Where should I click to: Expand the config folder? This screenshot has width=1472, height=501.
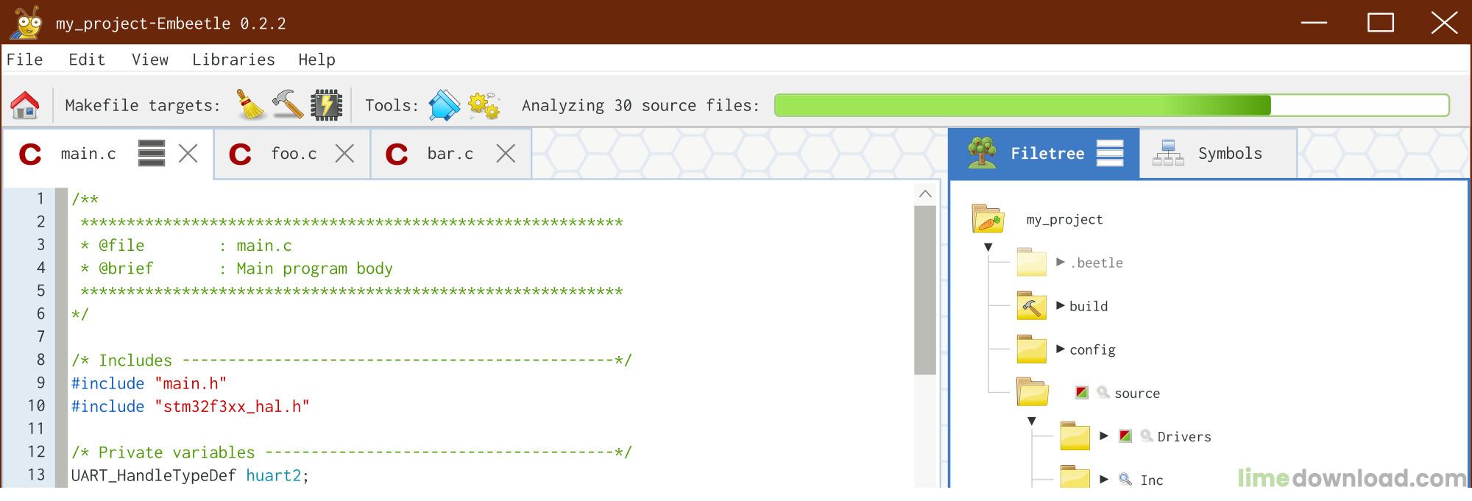click(x=1061, y=349)
